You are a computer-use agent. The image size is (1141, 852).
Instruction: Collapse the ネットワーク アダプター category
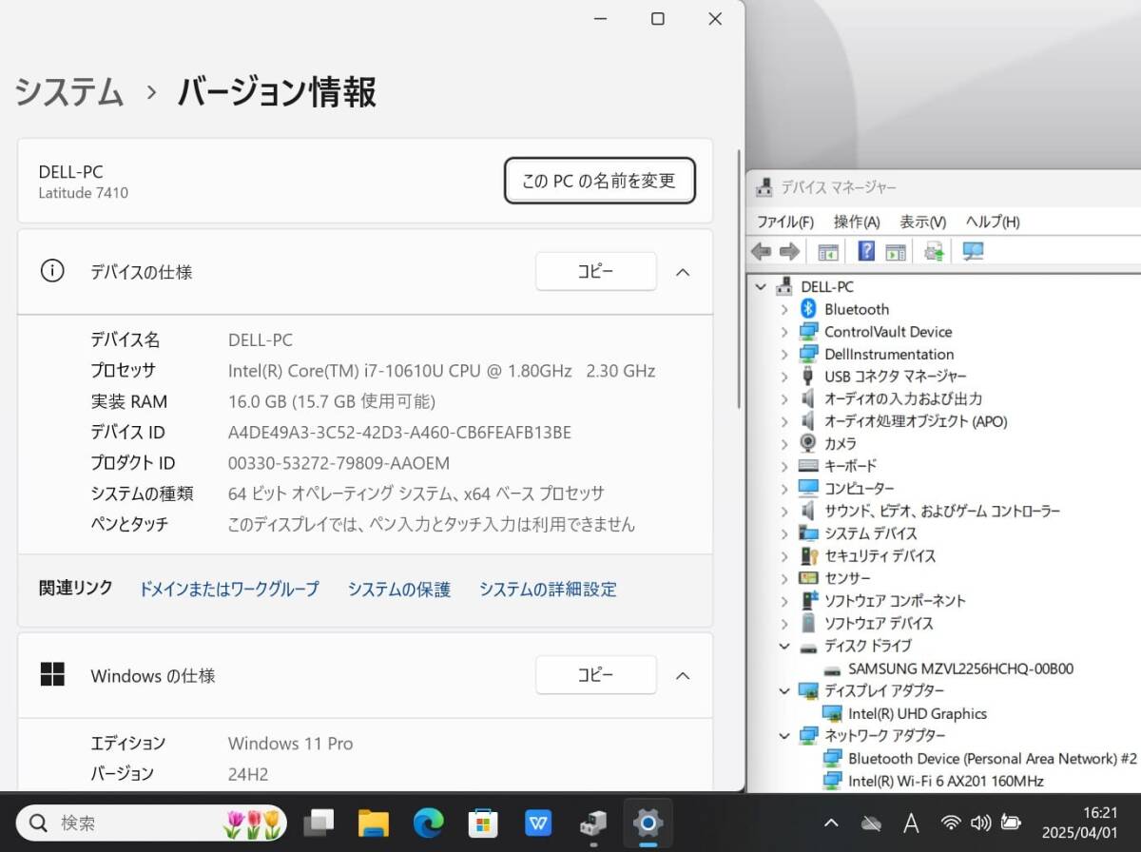tap(784, 735)
